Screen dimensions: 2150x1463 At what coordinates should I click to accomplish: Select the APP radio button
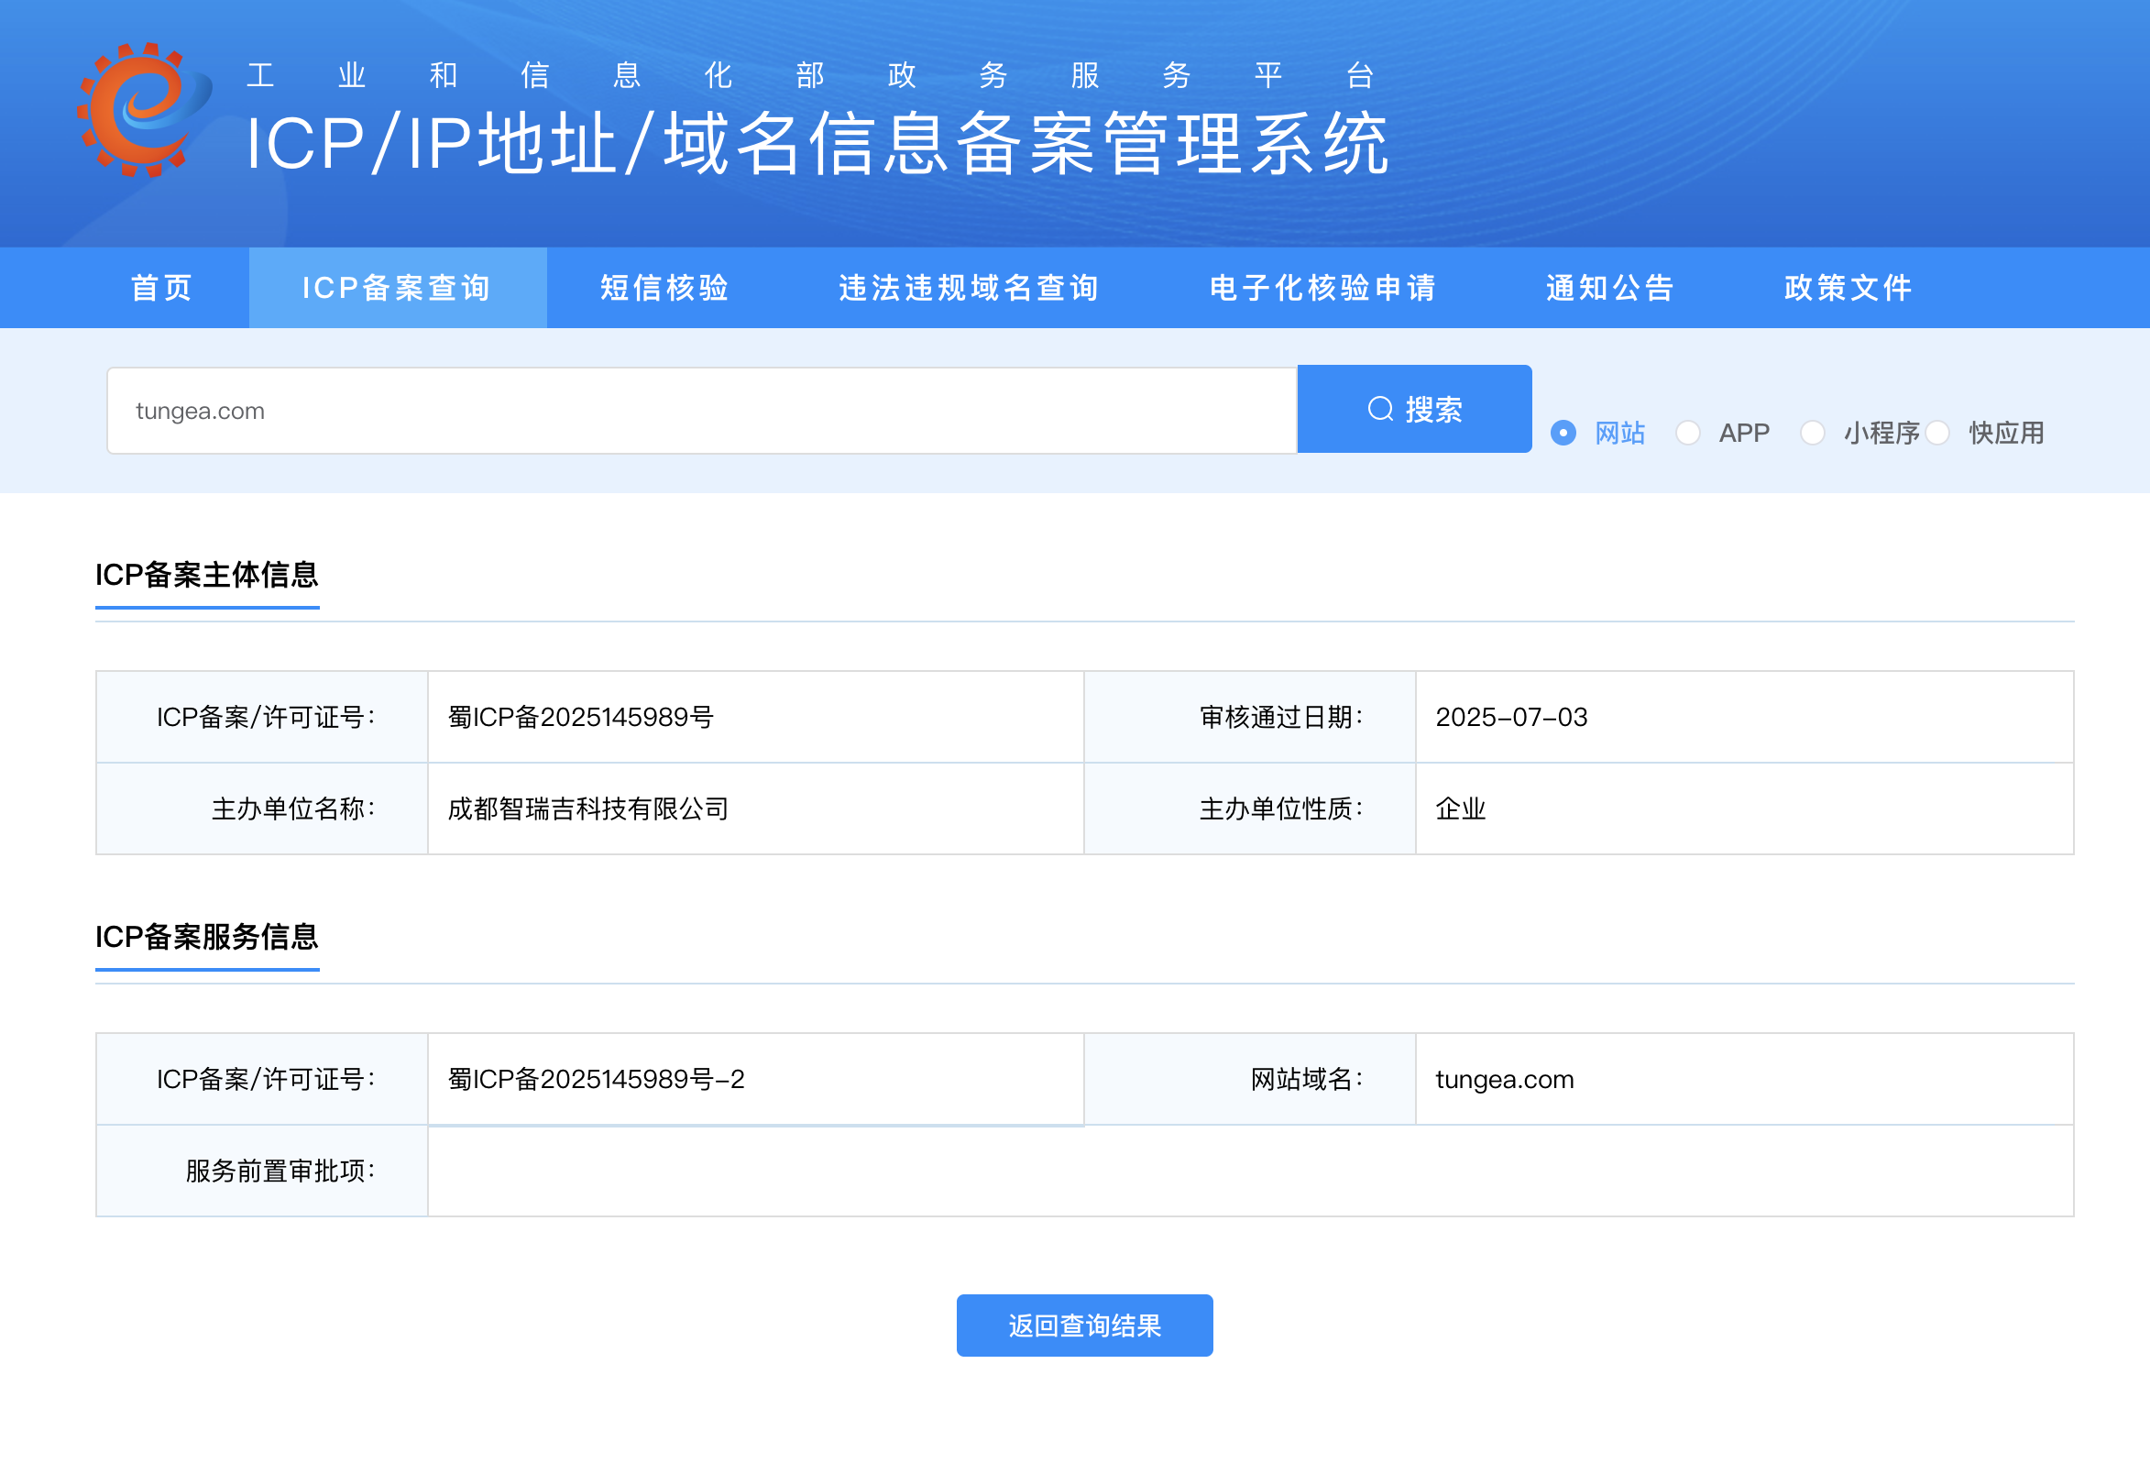coord(1687,433)
